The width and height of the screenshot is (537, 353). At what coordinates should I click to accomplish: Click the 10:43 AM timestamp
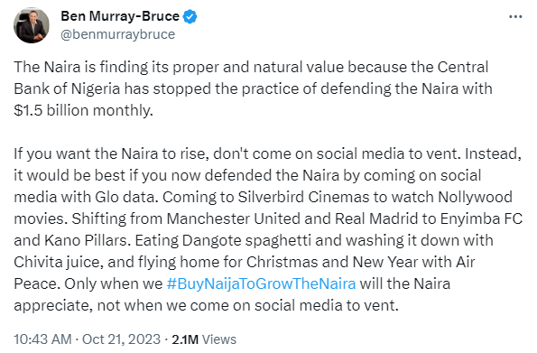[42, 339]
